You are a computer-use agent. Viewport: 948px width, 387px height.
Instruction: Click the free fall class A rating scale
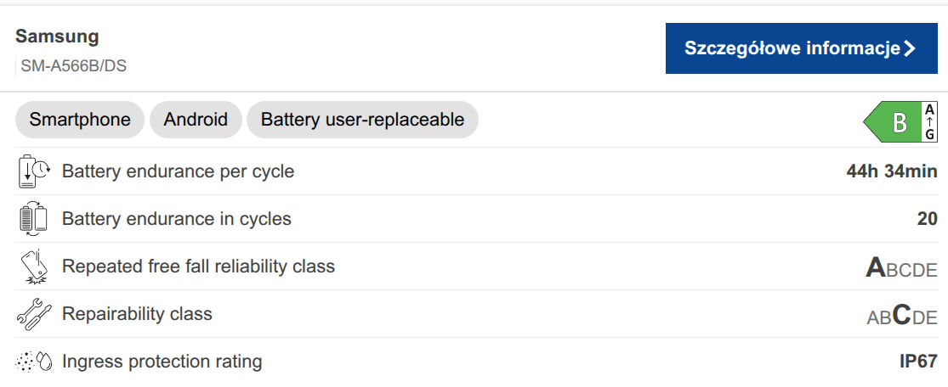pyautogui.click(x=901, y=268)
